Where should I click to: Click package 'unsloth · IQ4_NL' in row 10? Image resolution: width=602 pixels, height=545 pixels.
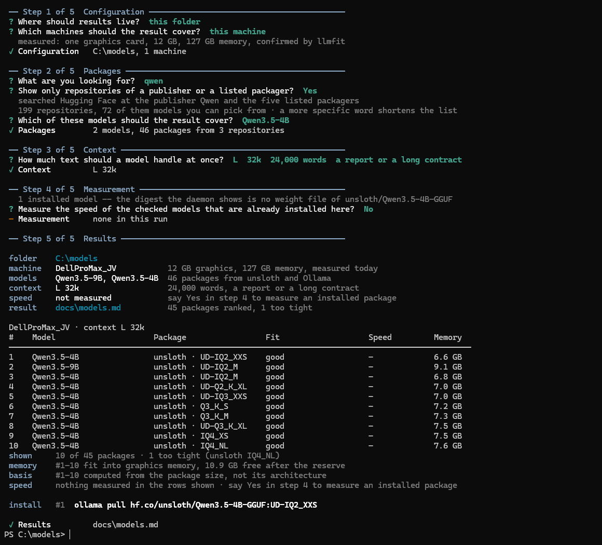191,445
